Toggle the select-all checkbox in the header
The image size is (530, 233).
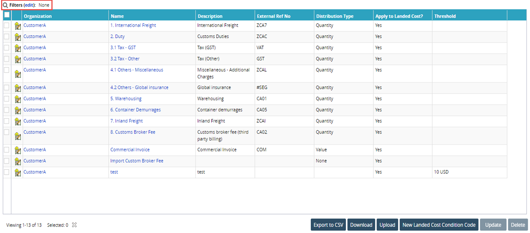tap(7, 15)
